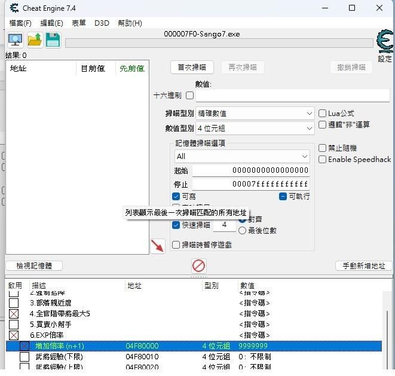The height and width of the screenshot is (376, 395).
Task: Open the D3D menu
Action: 102,23
